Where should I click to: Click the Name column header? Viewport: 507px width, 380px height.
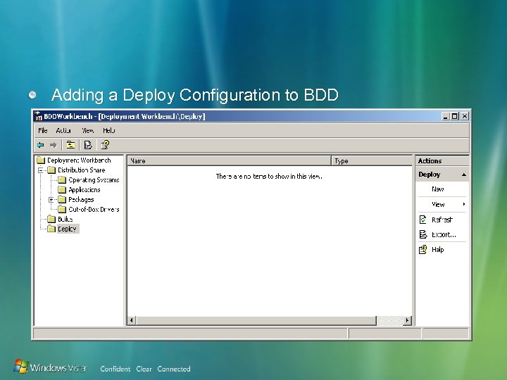click(x=230, y=161)
